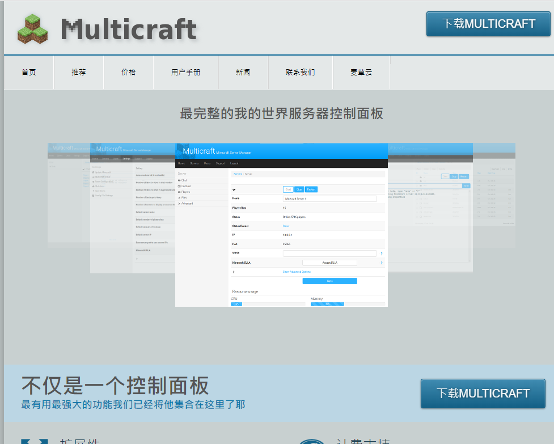This screenshot has height=444, width=554.
Task: Click the lower 下载MULTICRAFT button
Action: click(x=483, y=394)
